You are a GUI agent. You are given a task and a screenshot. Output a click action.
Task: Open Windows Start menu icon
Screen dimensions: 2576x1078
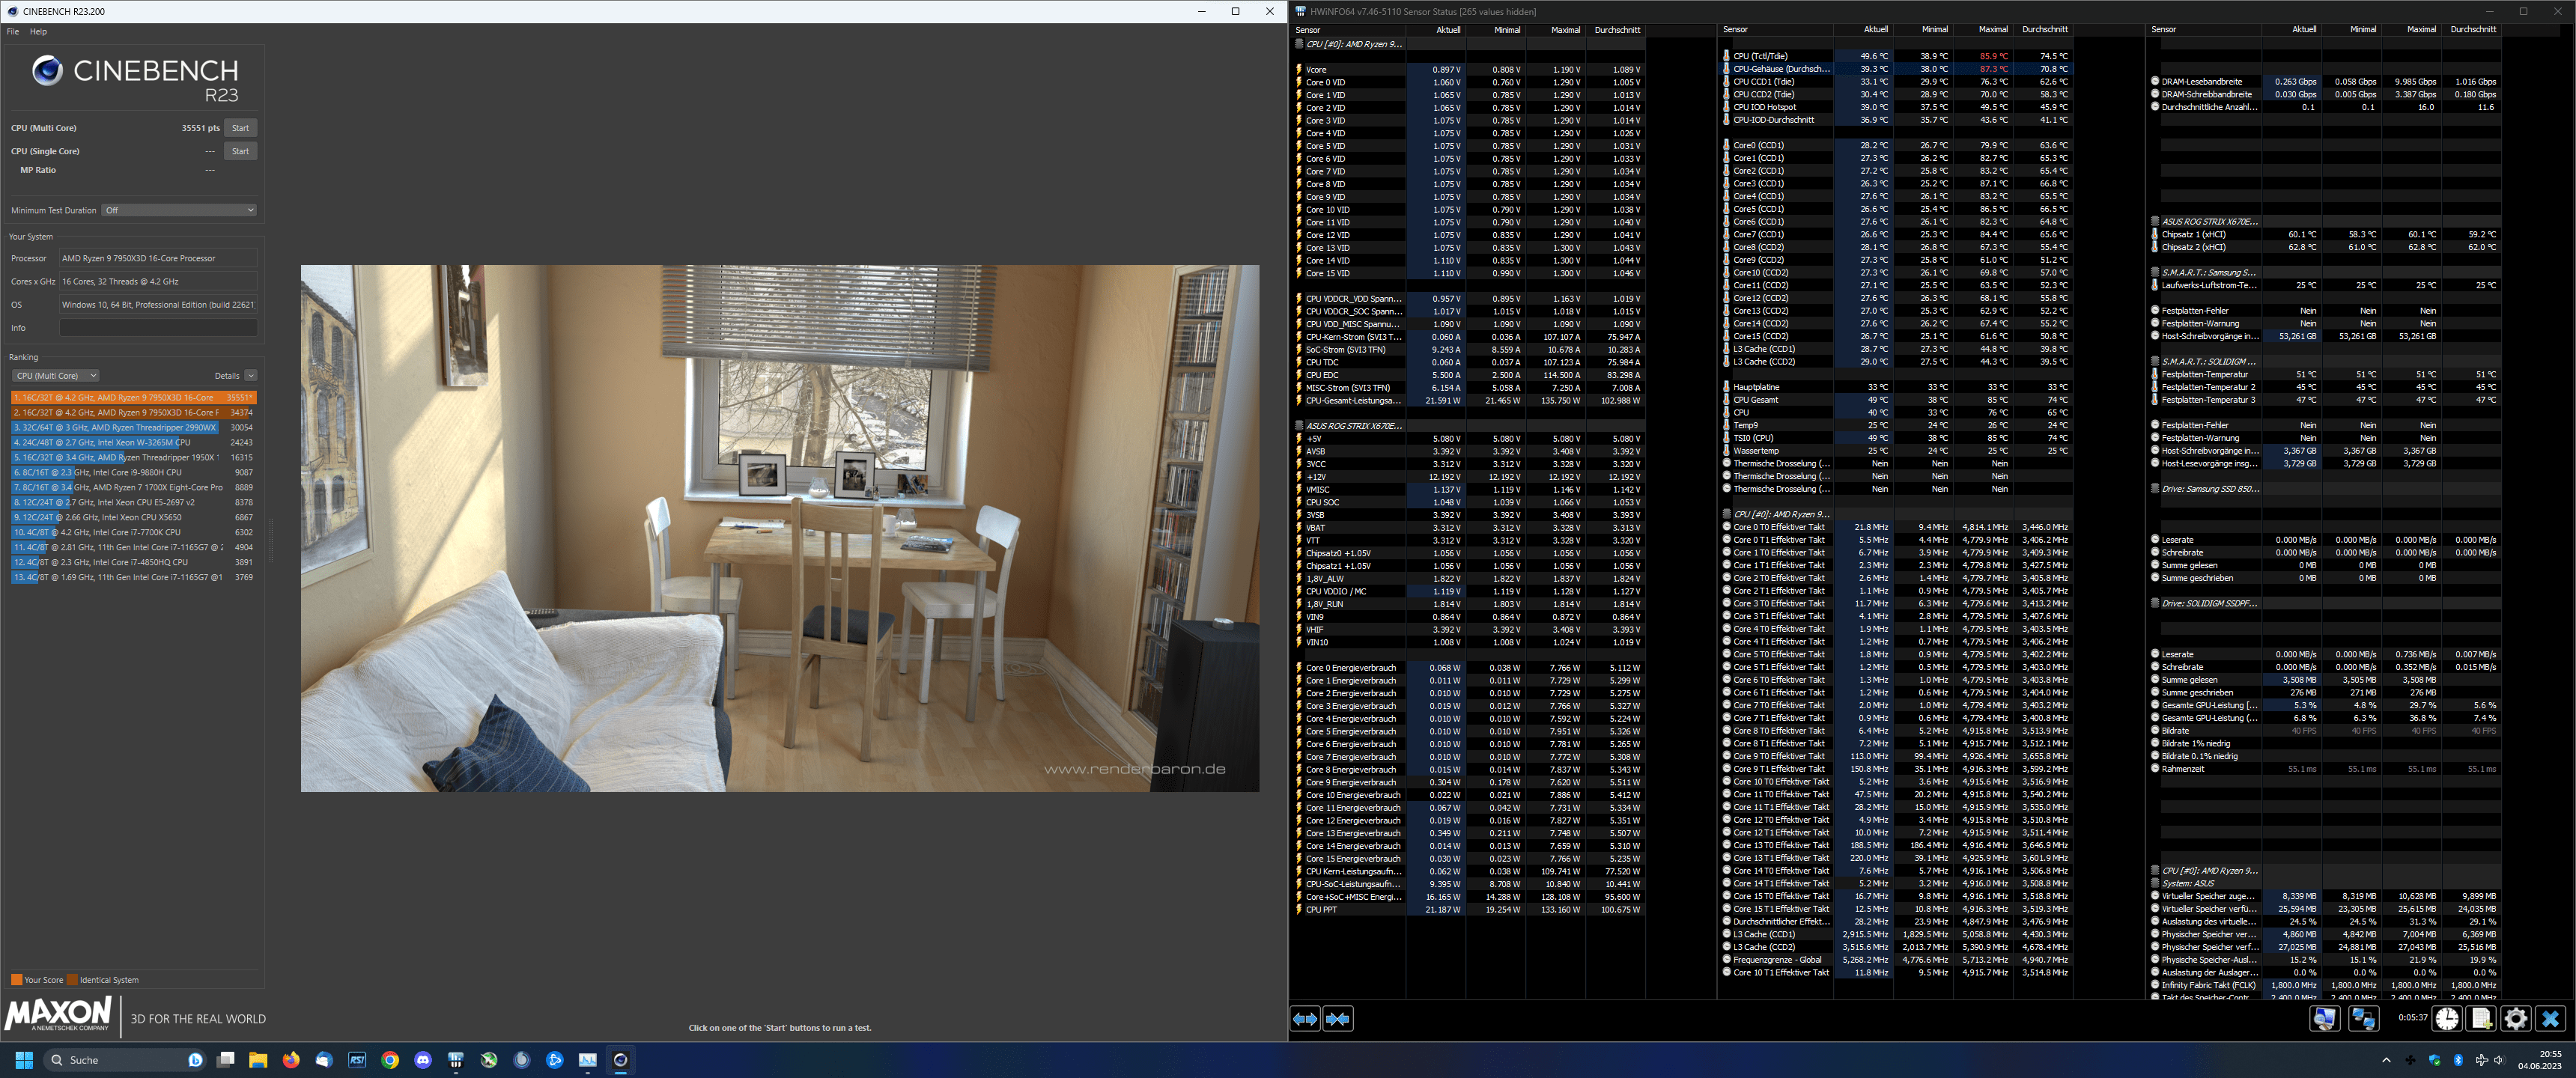pos(24,1060)
